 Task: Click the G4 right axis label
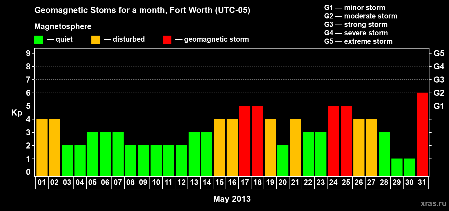tap(439, 66)
